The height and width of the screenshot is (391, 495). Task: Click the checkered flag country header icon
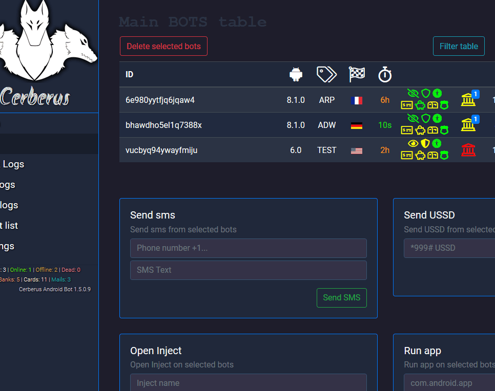tap(357, 74)
